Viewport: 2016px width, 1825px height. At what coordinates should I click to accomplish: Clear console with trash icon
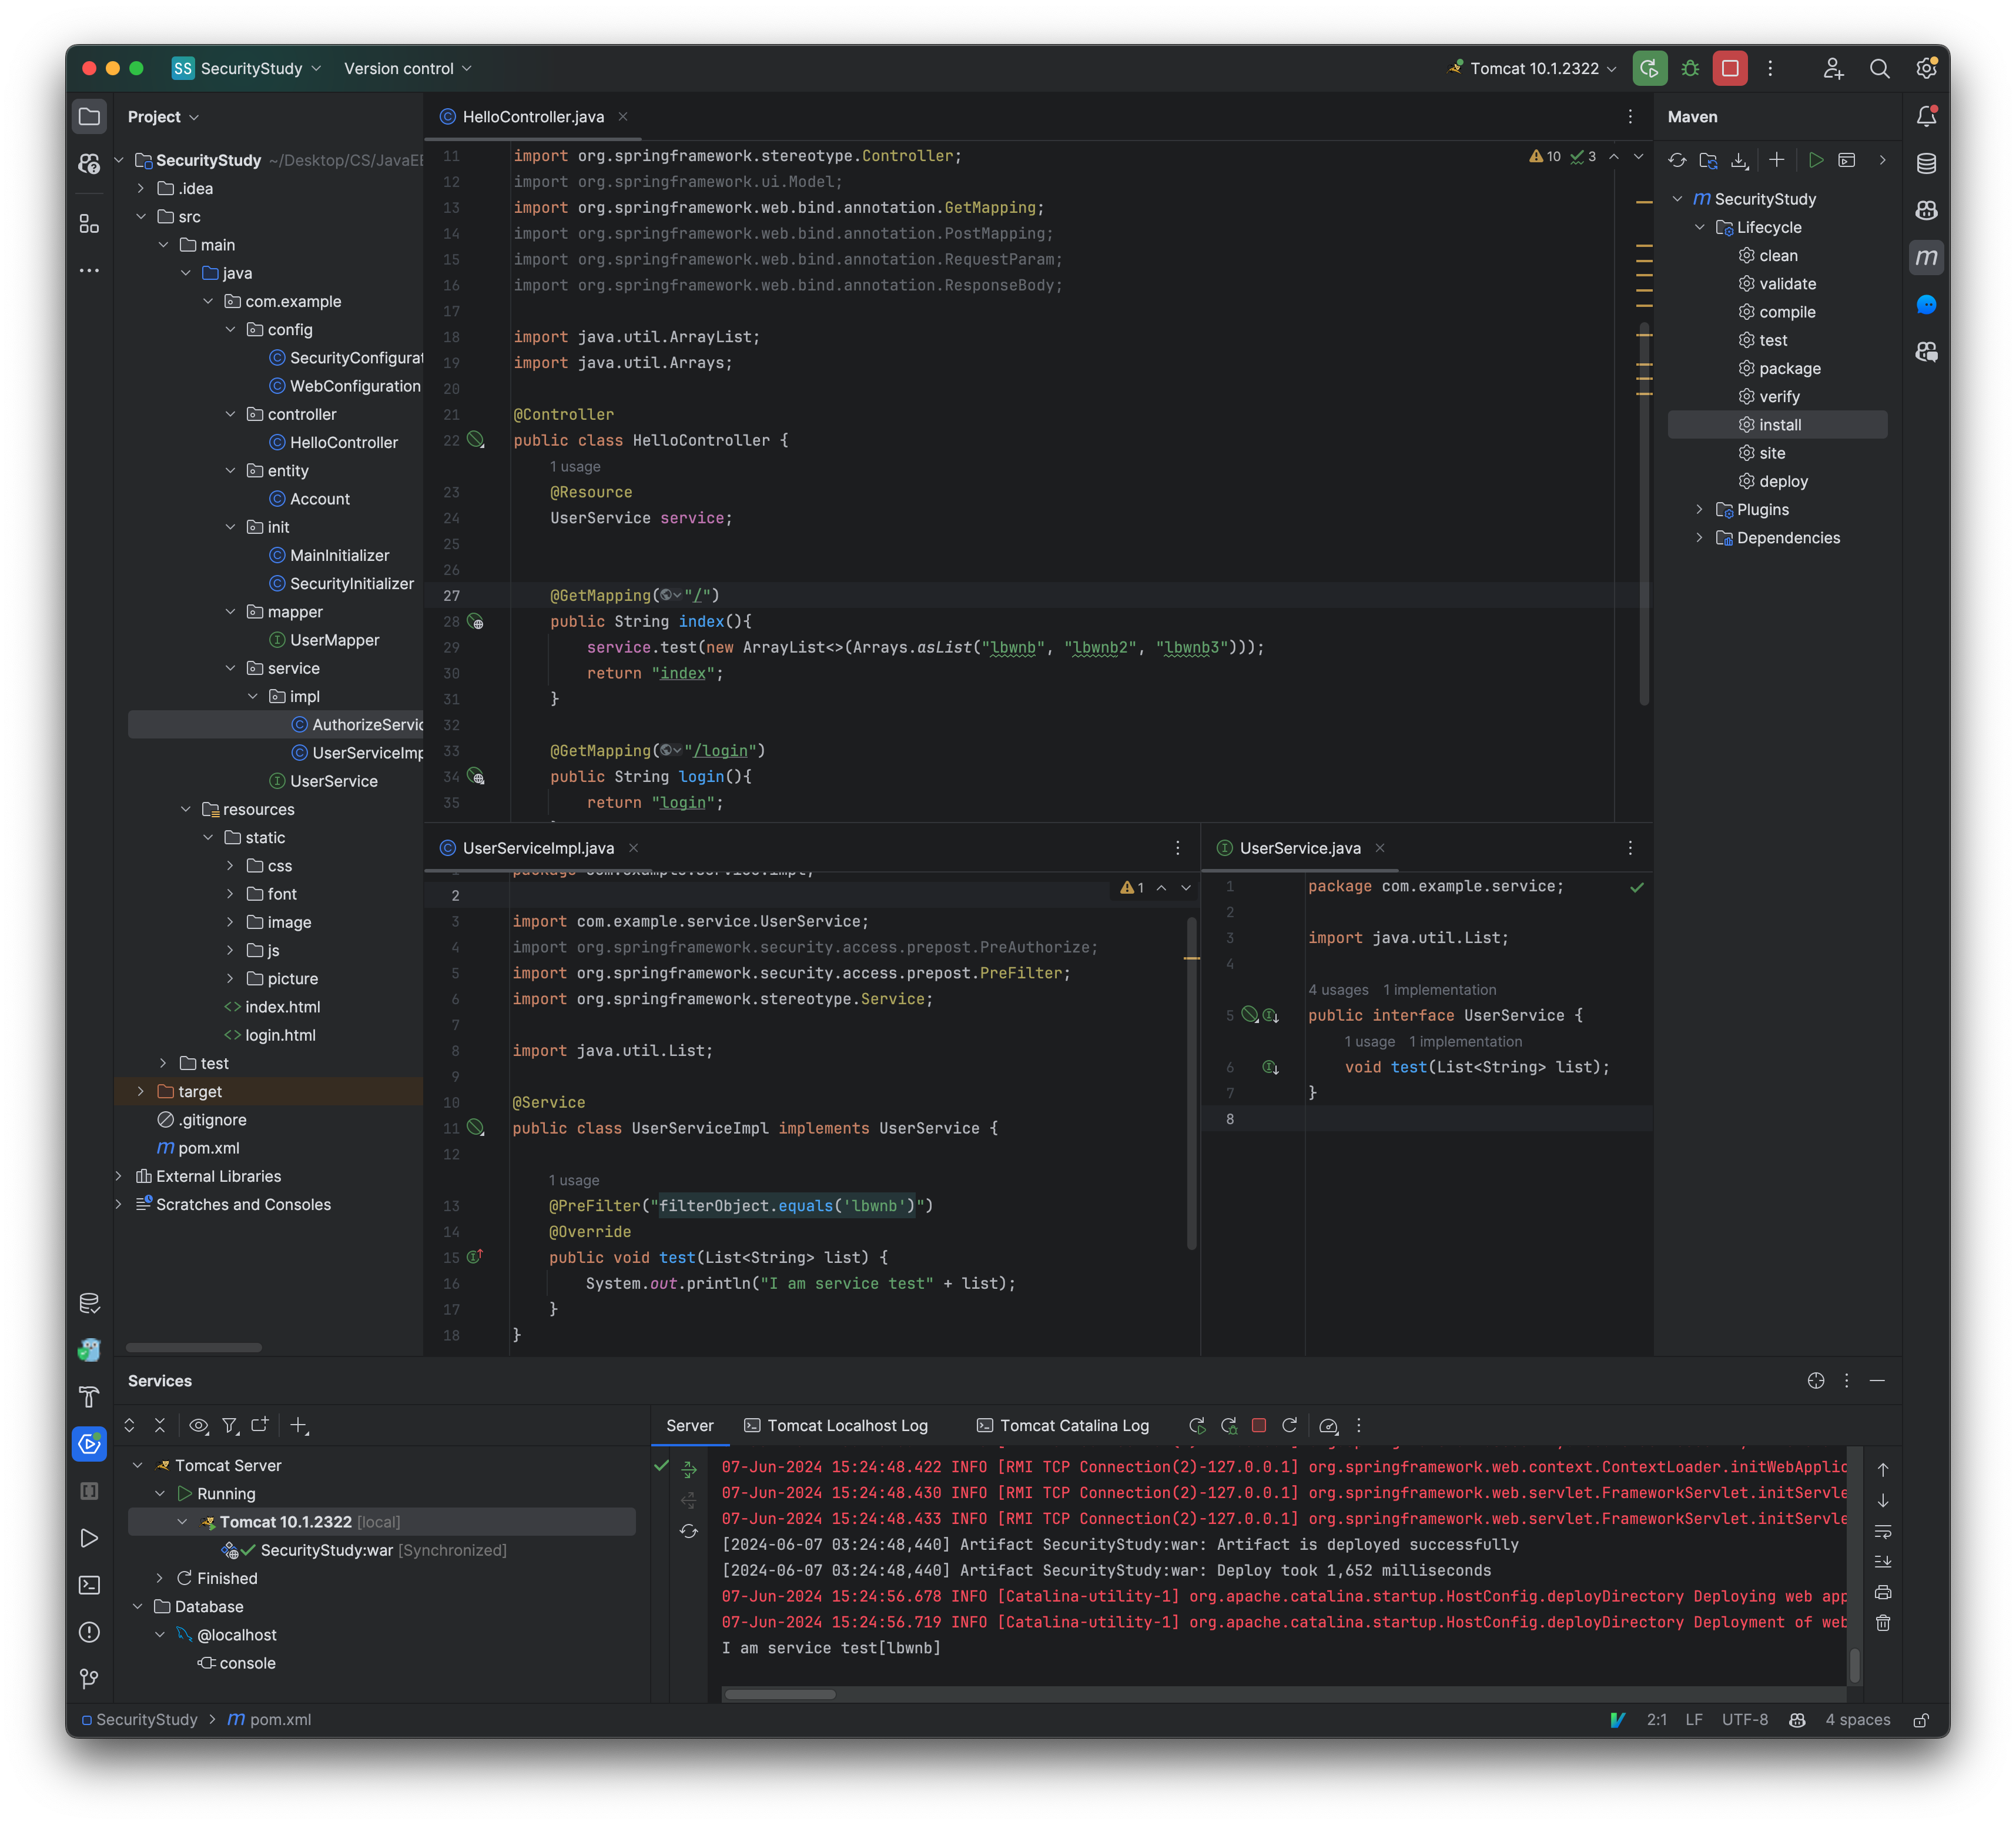point(1883,1623)
